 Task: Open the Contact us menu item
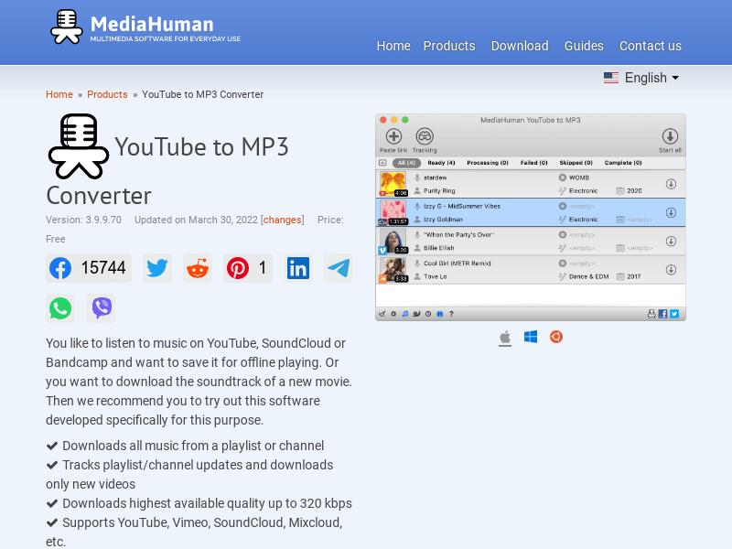click(x=651, y=46)
